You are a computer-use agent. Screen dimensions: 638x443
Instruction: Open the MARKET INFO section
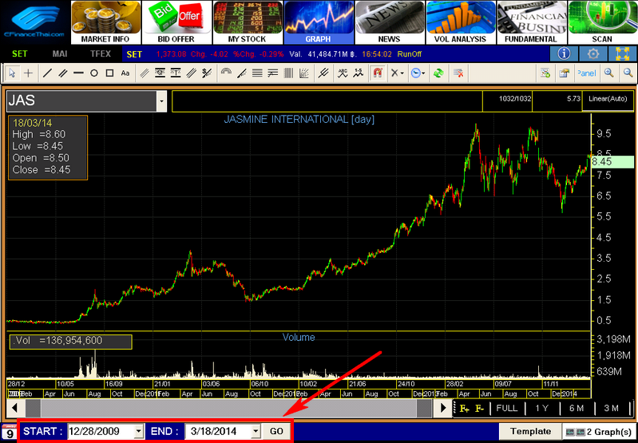(x=105, y=22)
